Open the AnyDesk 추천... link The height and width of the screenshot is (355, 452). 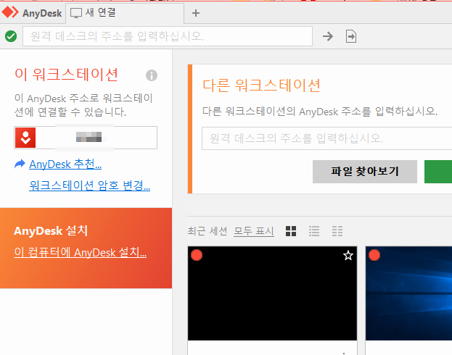click(65, 164)
